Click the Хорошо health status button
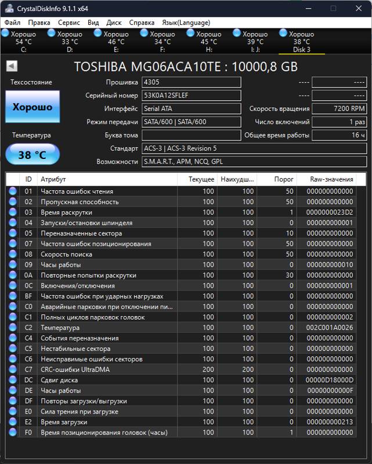 pos(32,107)
